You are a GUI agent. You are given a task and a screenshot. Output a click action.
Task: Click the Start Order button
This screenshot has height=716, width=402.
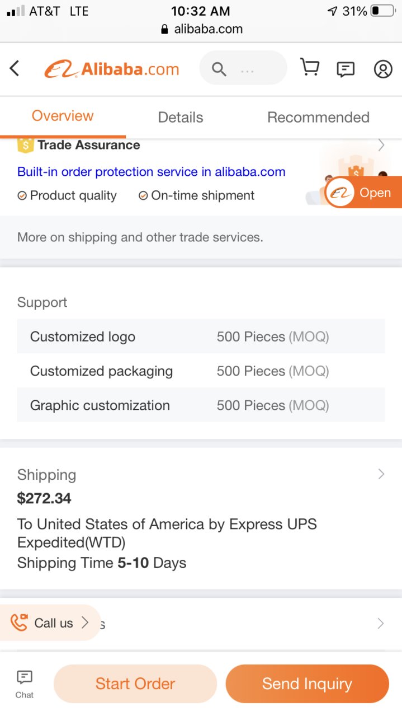point(135,684)
